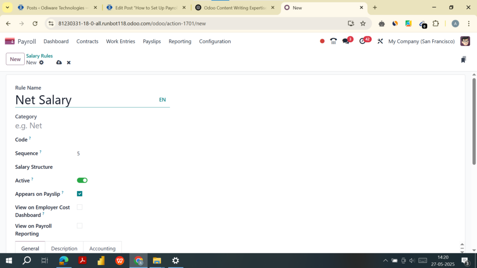Open the debug tools wrench icon
Viewport: 477px width, 268px height.
pyautogui.click(x=380, y=41)
